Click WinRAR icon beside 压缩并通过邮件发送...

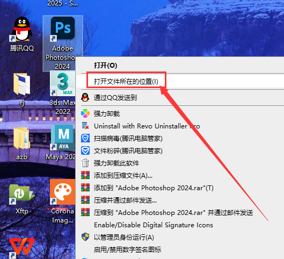[85, 200]
